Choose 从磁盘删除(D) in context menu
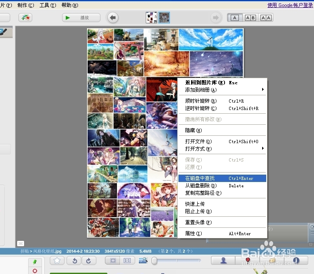The width and height of the screenshot is (314, 274). 222,186
